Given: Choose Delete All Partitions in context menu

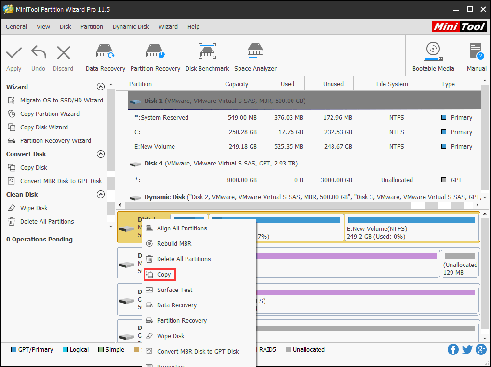Looking at the screenshot, I should 199,259.
